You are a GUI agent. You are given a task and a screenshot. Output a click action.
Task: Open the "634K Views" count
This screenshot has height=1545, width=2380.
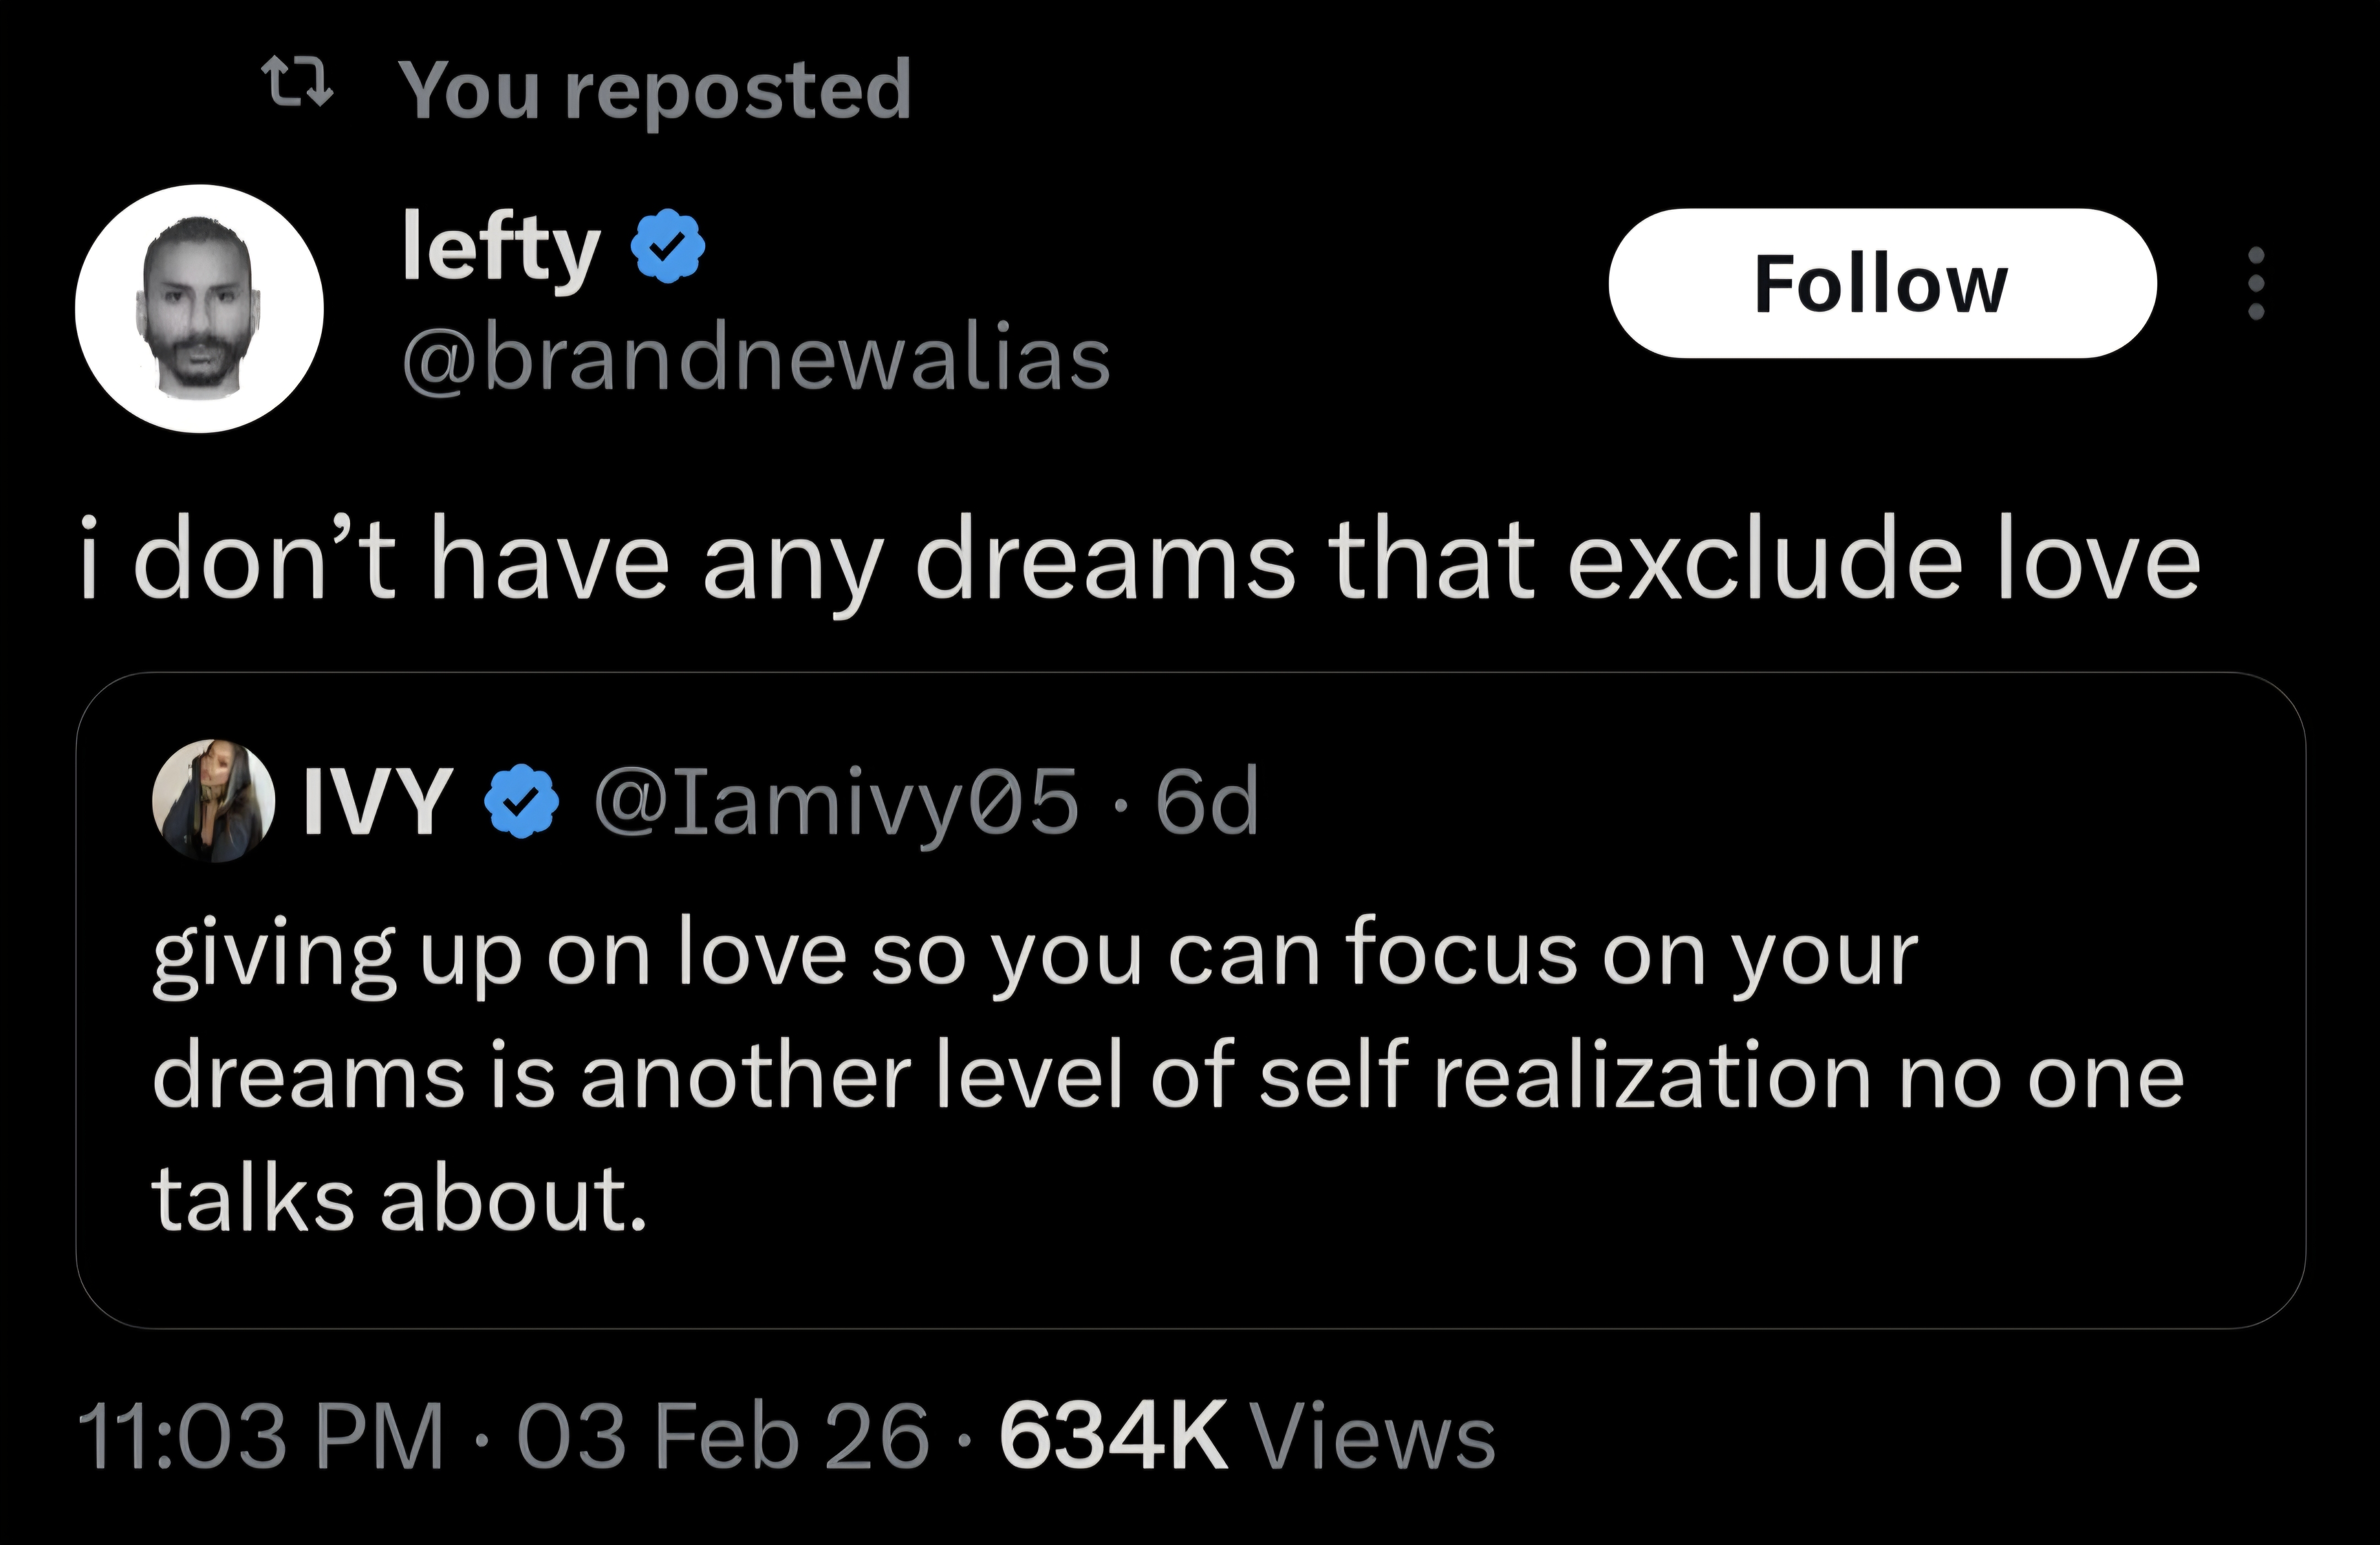pyautogui.click(x=1112, y=1438)
